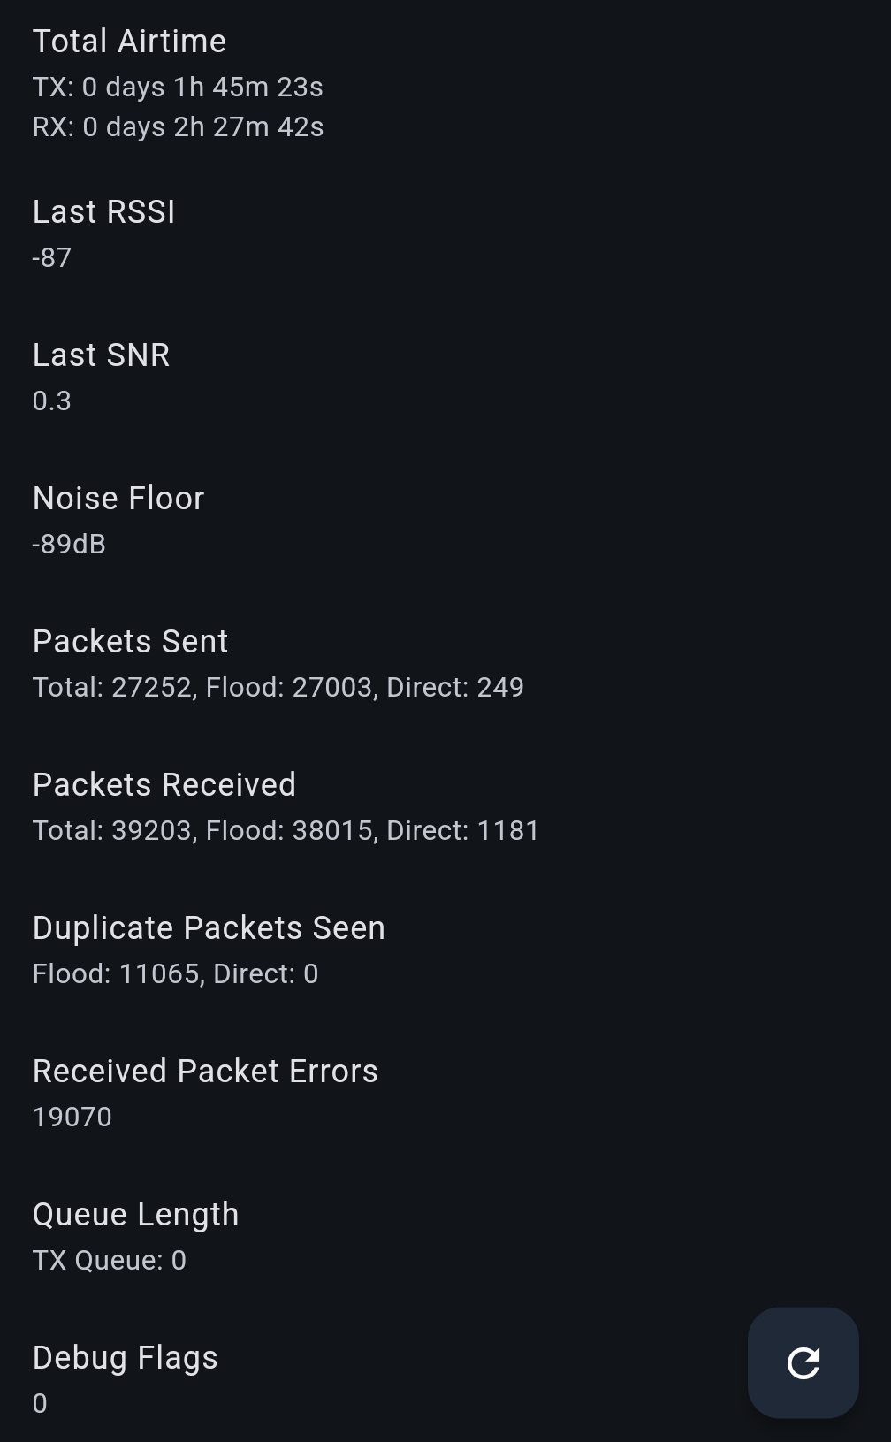This screenshot has width=891, height=1442.
Task: Select the Total Airtime heading
Action: click(129, 42)
